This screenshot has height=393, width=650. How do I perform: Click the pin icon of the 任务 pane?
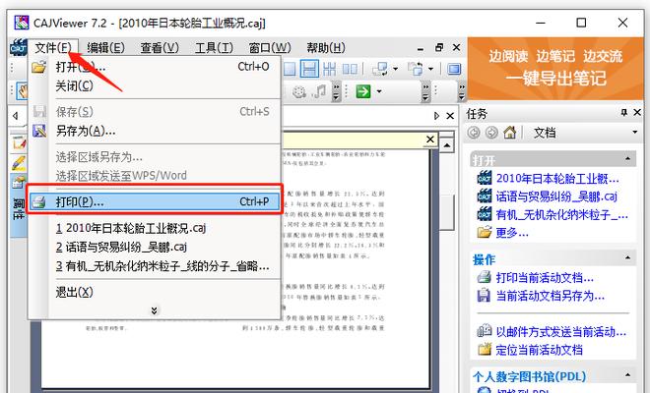623,112
